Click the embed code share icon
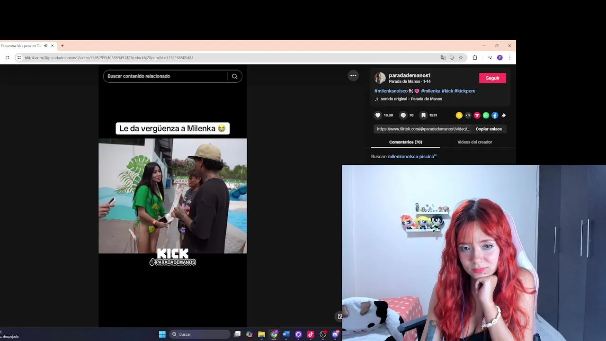The height and width of the screenshot is (341, 606). point(468,115)
